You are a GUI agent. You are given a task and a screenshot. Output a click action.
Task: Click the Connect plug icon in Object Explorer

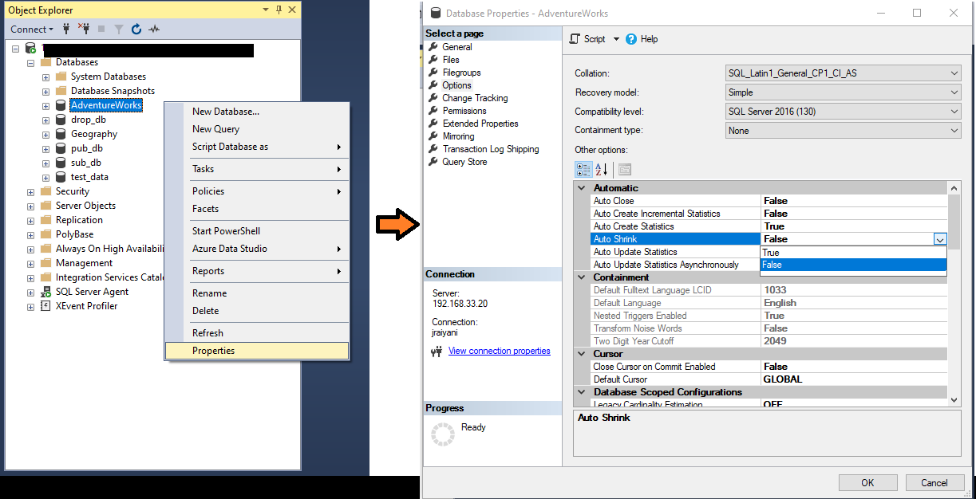(67, 29)
